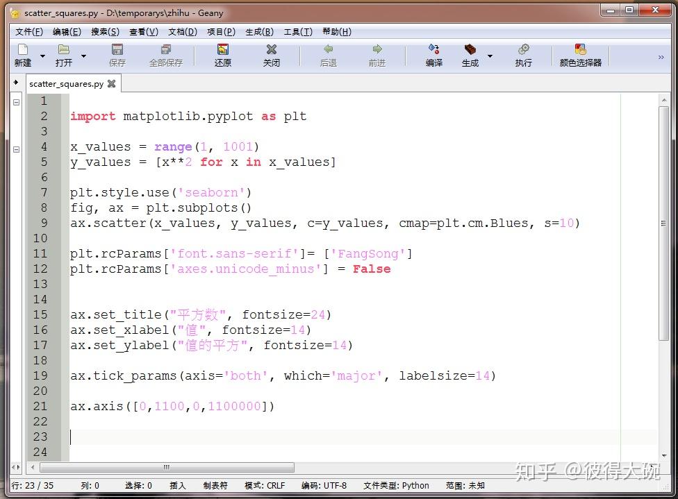Image resolution: width=678 pixels, height=499 pixels.
Task: Expand the toolbar overflow chevron
Action: pyautogui.click(x=661, y=57)
